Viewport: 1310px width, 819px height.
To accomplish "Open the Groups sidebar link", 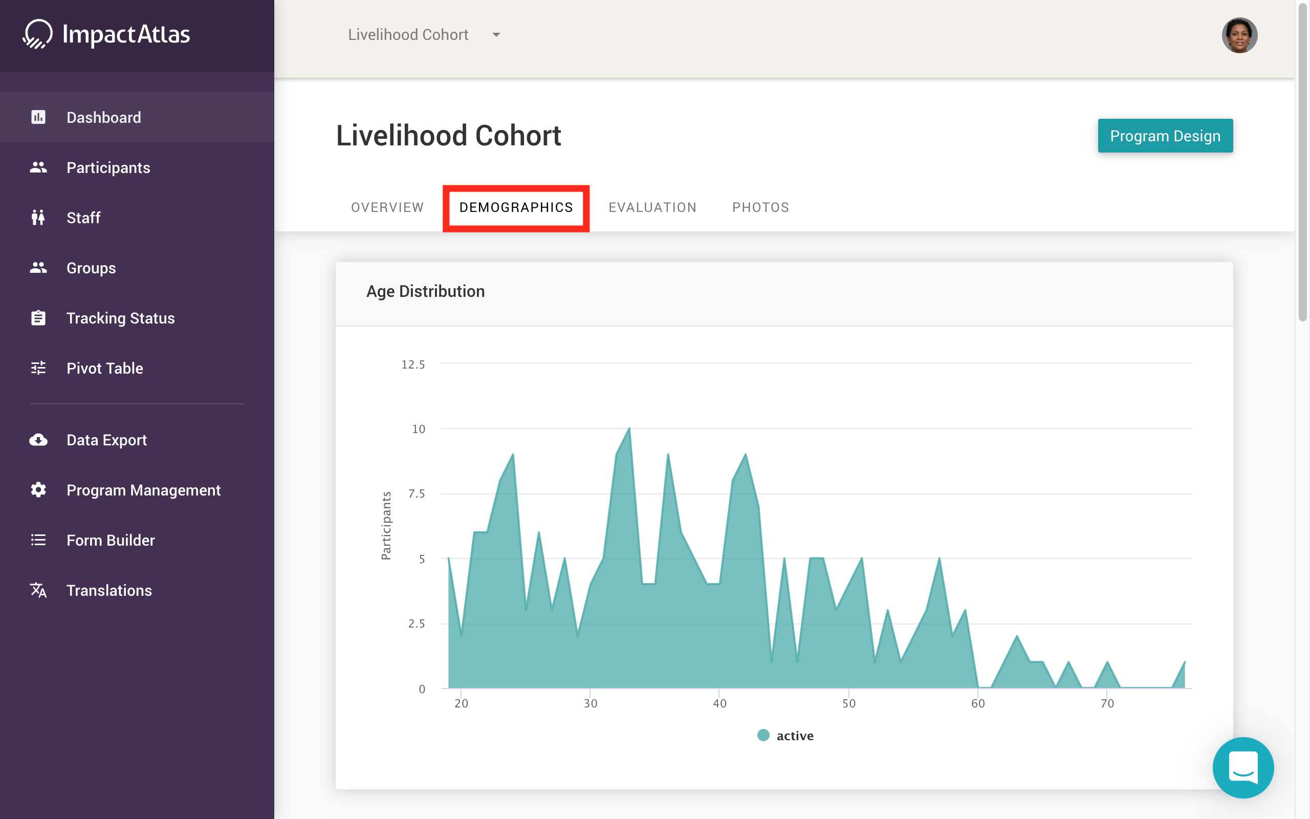I will pos(91,268).
